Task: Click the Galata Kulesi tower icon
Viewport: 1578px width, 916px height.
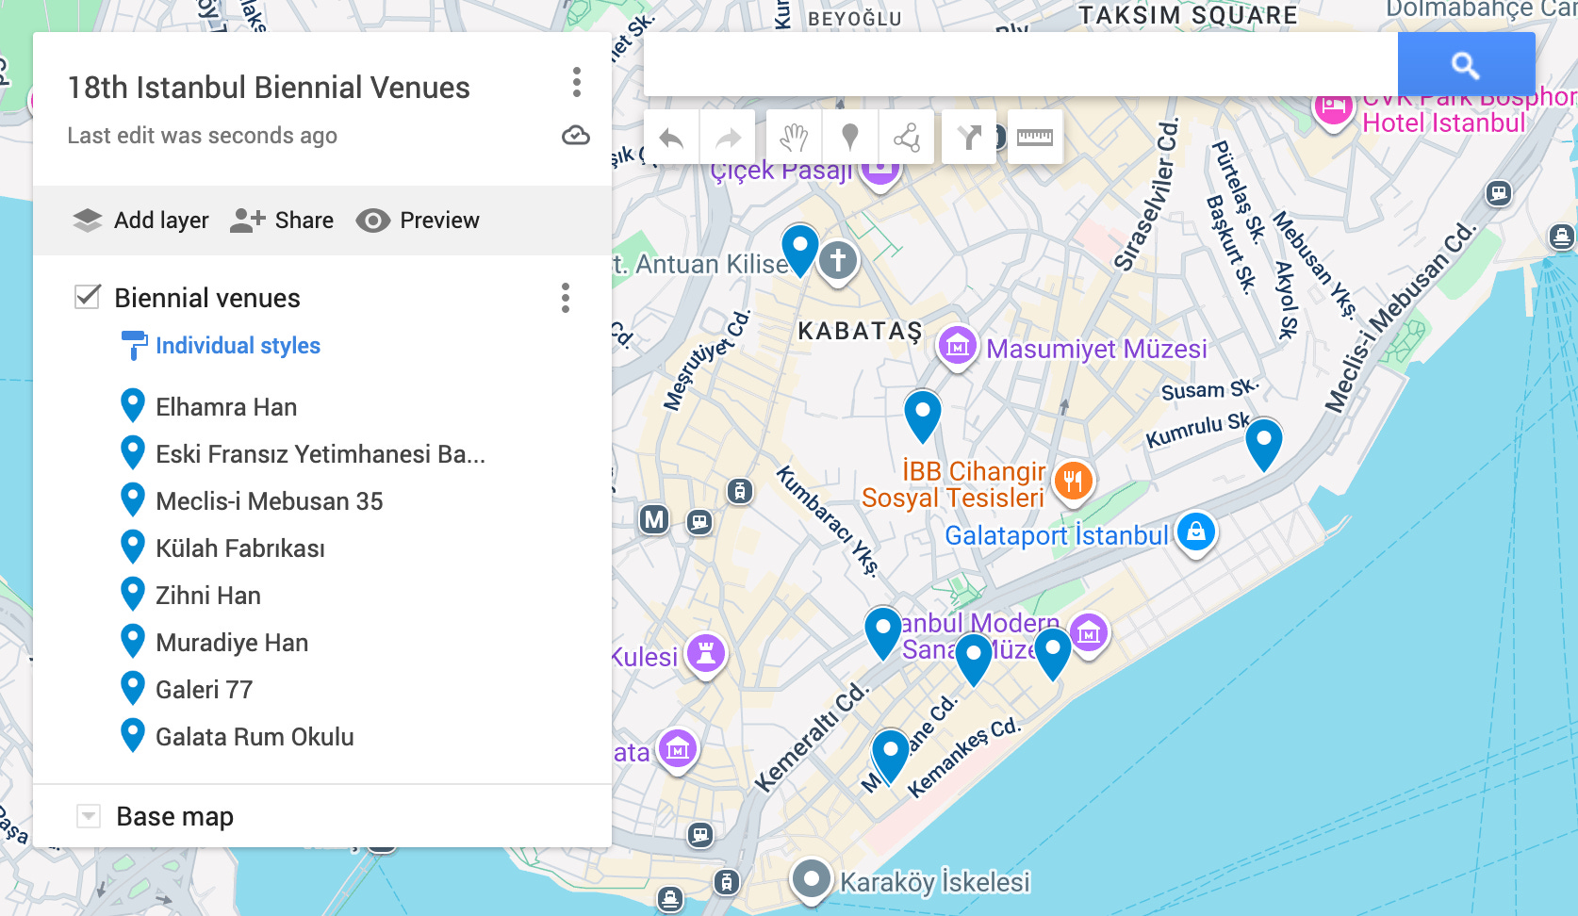Action: [706, 652]
